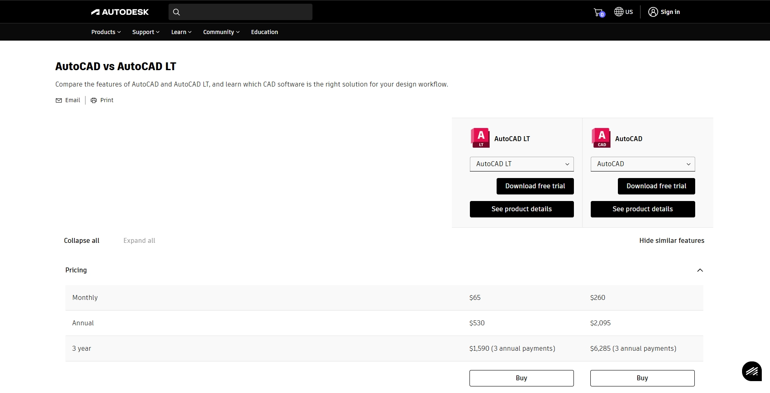770x393 pixels.
Task: Open the shopping cart icon
Action: 599,12
